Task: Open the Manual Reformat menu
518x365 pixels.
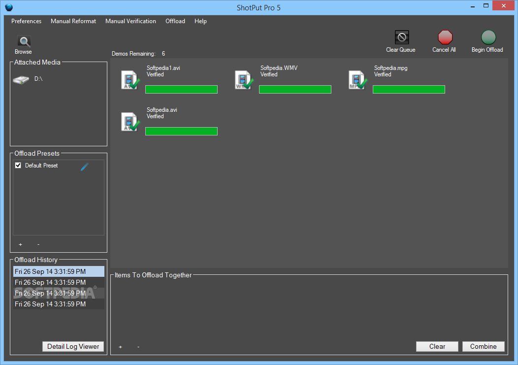Action: [73, 21]
